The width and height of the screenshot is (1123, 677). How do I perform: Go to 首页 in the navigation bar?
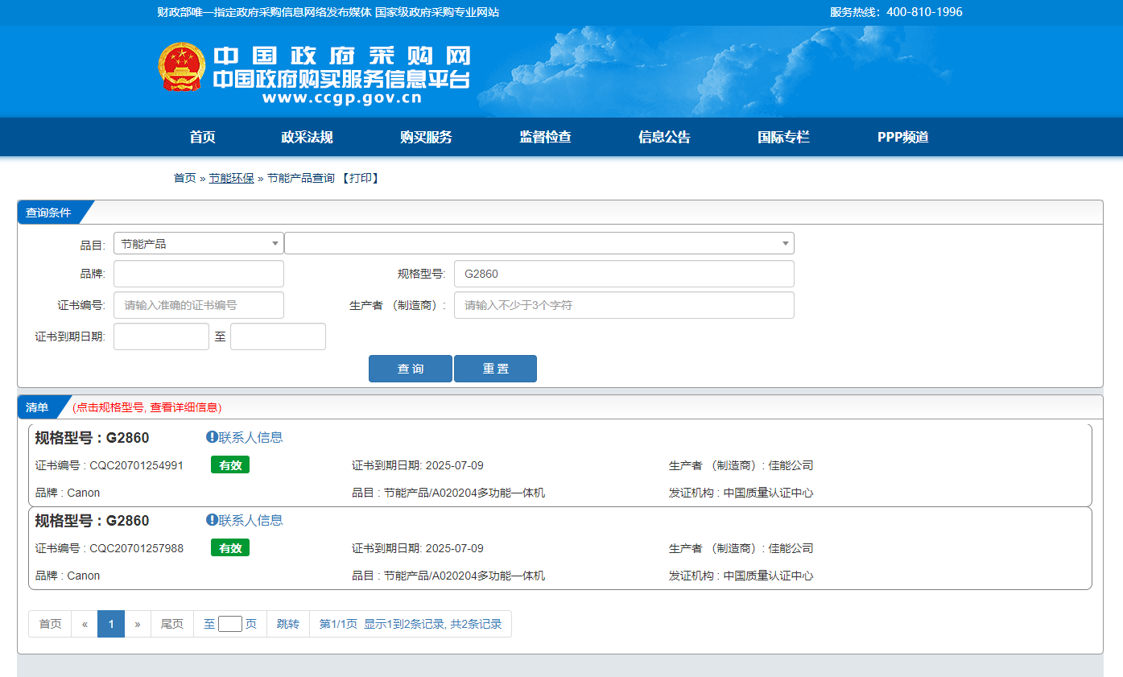(x=202, y=137)
